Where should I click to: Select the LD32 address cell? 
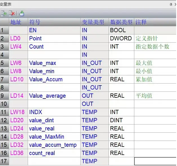(x=18, y=145)
